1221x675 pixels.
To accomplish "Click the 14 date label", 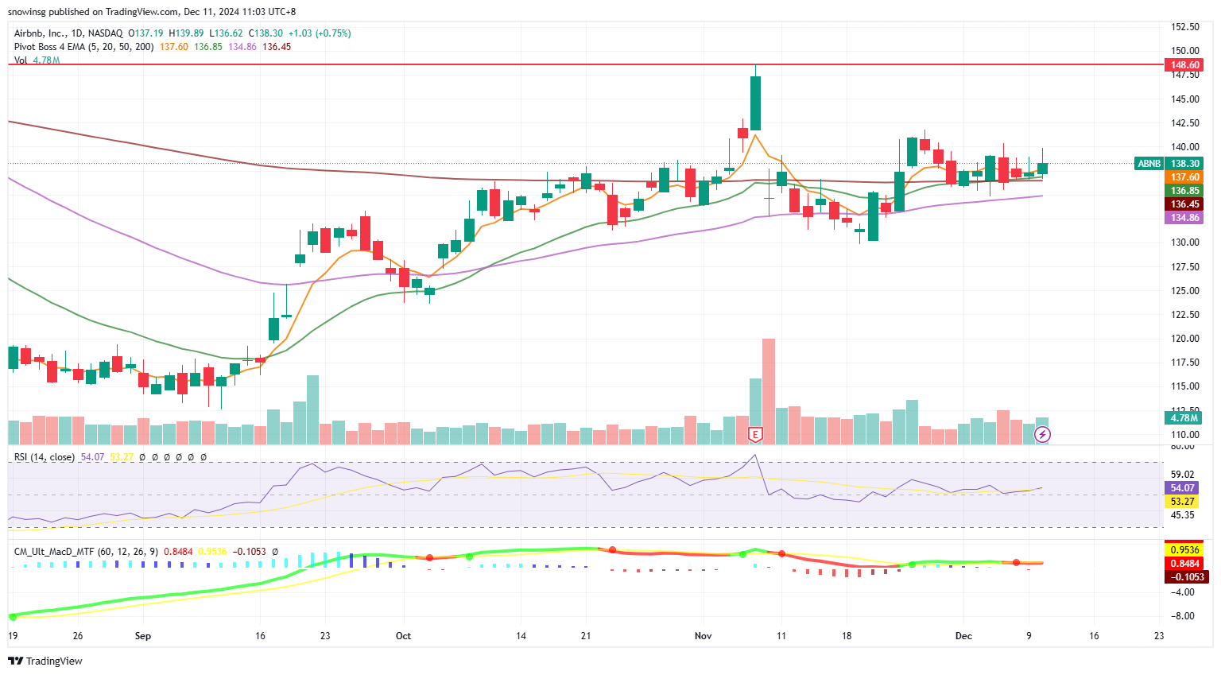I will pos(521,636).
